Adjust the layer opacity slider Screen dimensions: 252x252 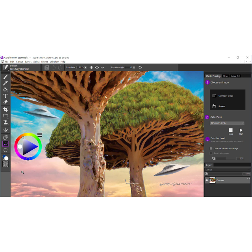click(225, 174)
